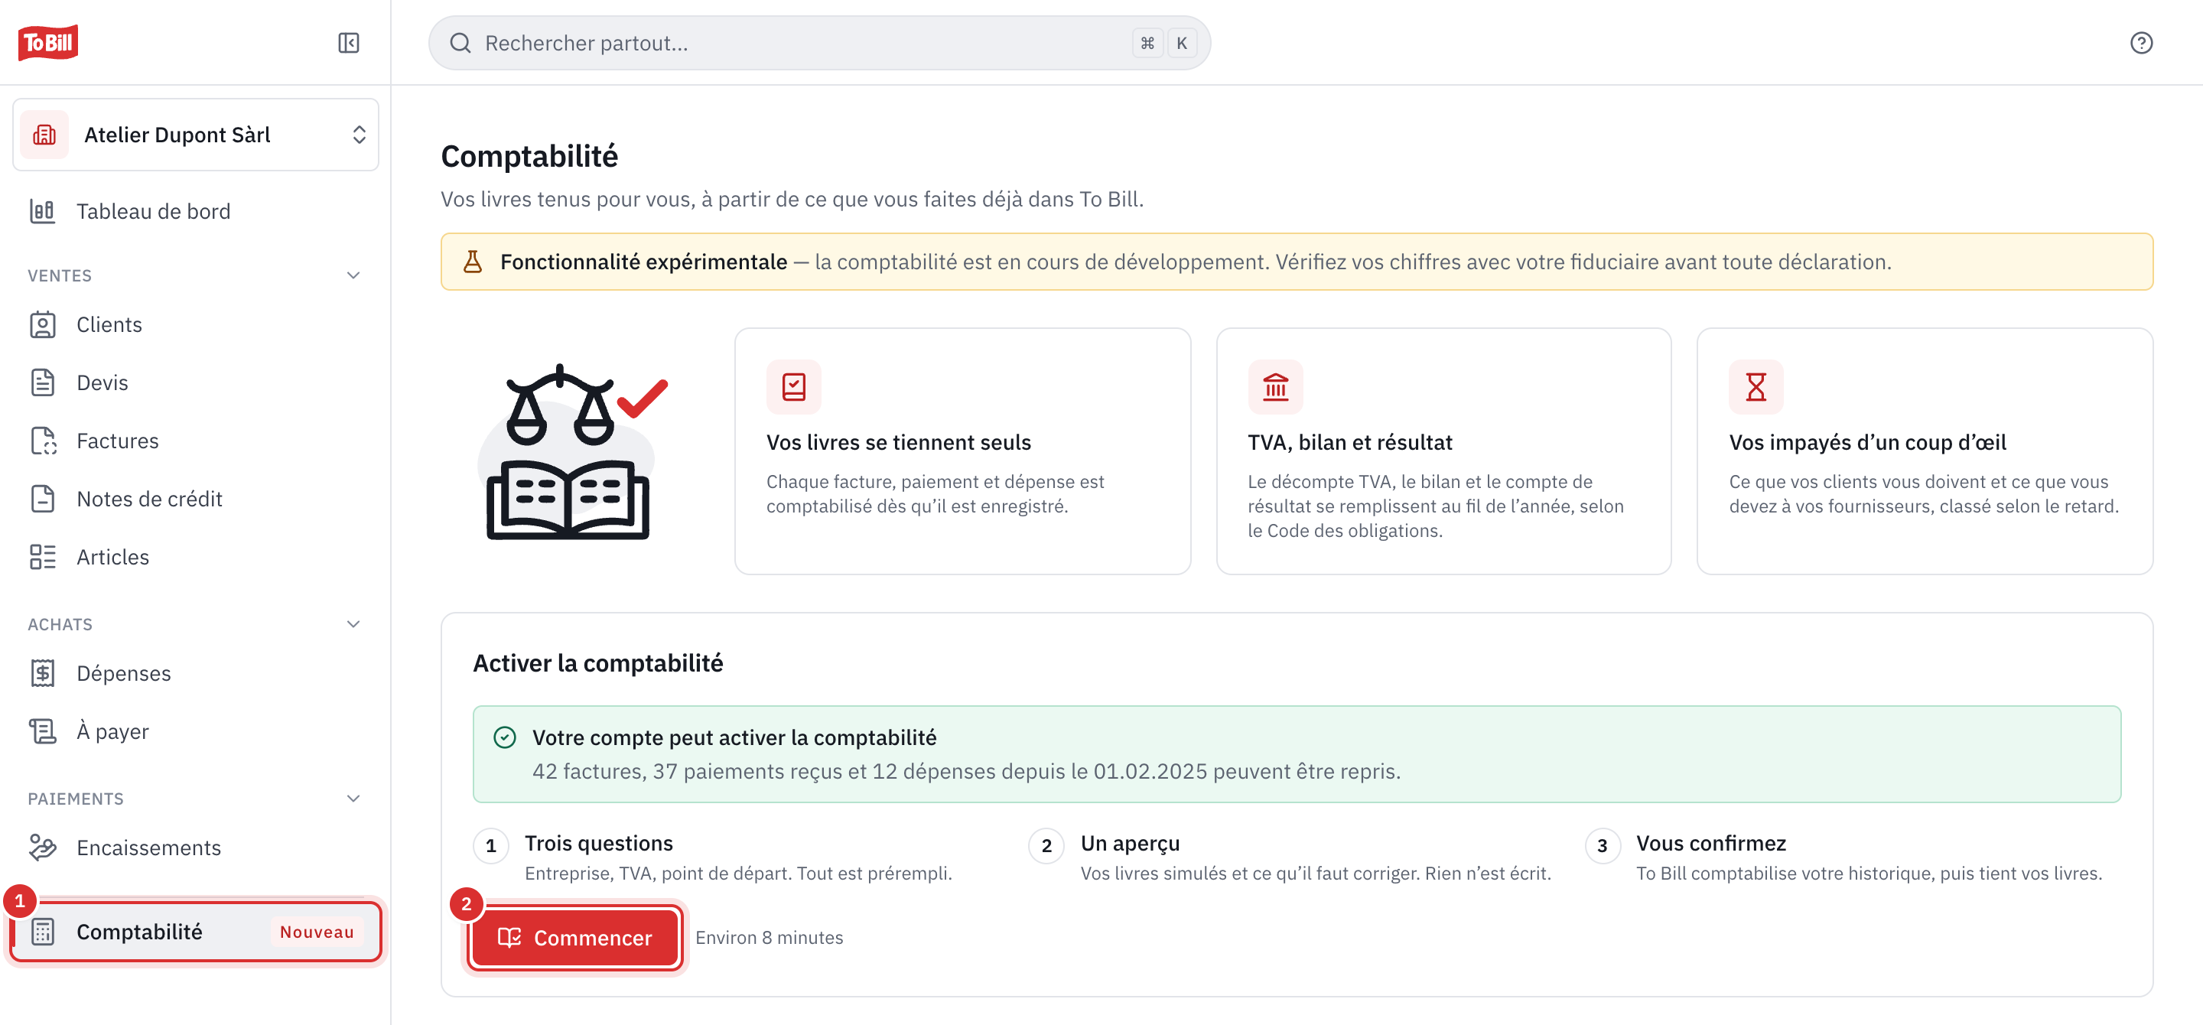Select the Comptabilité sidebar entry
Image resolution: width=2203 pixels, height=1025 pixels.
click(196, 931)
